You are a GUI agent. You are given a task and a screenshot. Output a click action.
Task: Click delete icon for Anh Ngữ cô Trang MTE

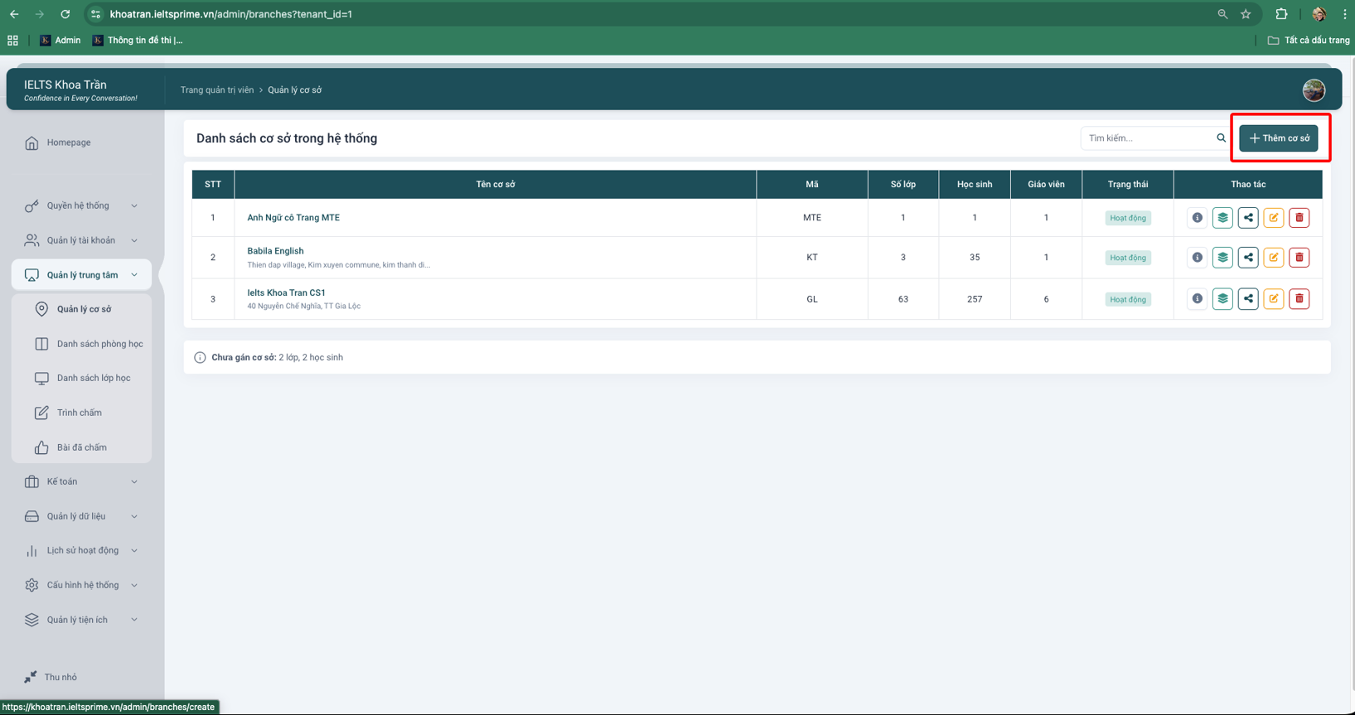tap(1299, 218)
